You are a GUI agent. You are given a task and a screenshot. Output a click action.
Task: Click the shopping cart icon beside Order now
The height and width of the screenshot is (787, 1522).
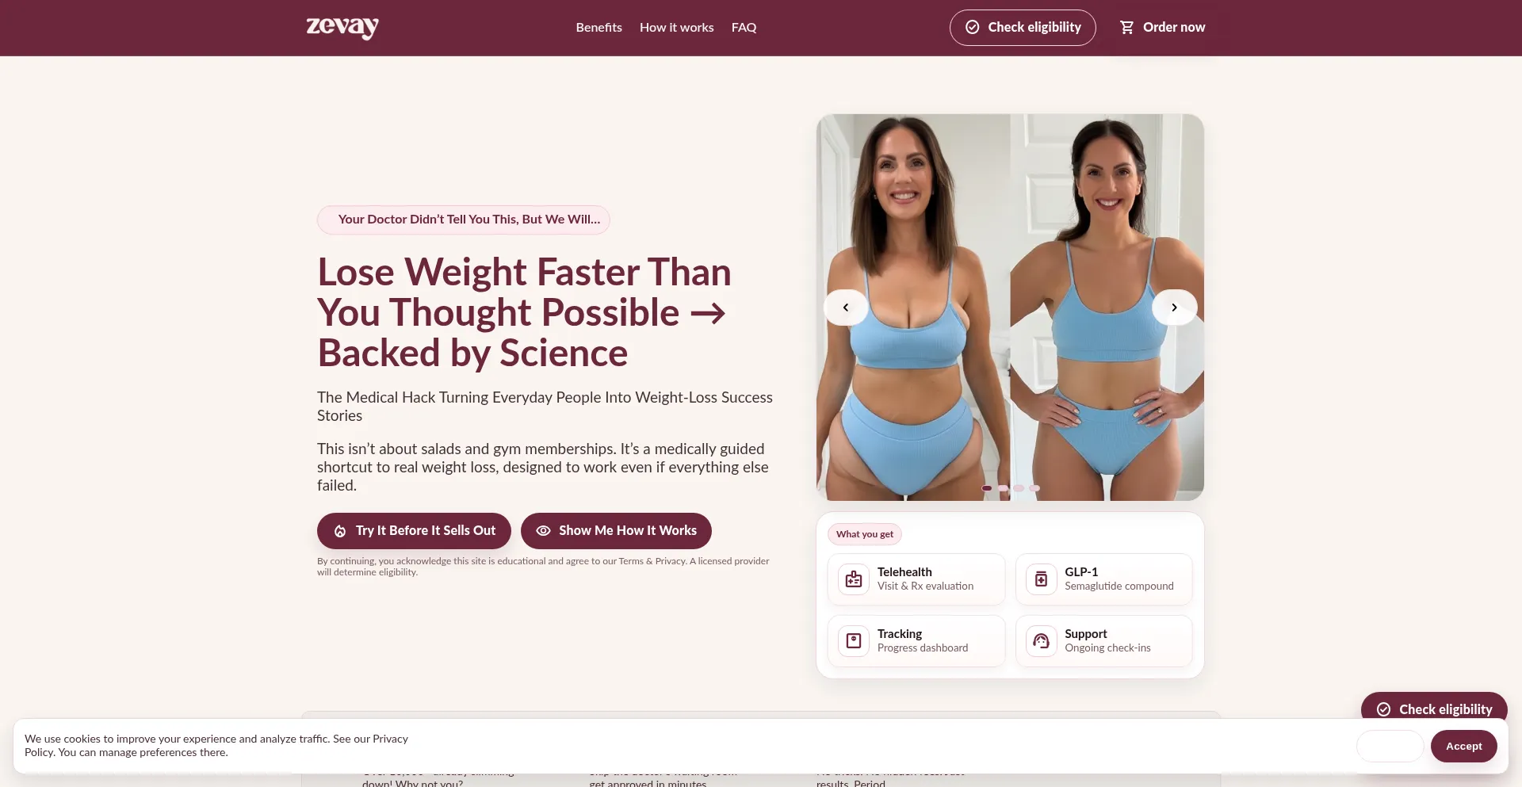tap(1126, 28)
